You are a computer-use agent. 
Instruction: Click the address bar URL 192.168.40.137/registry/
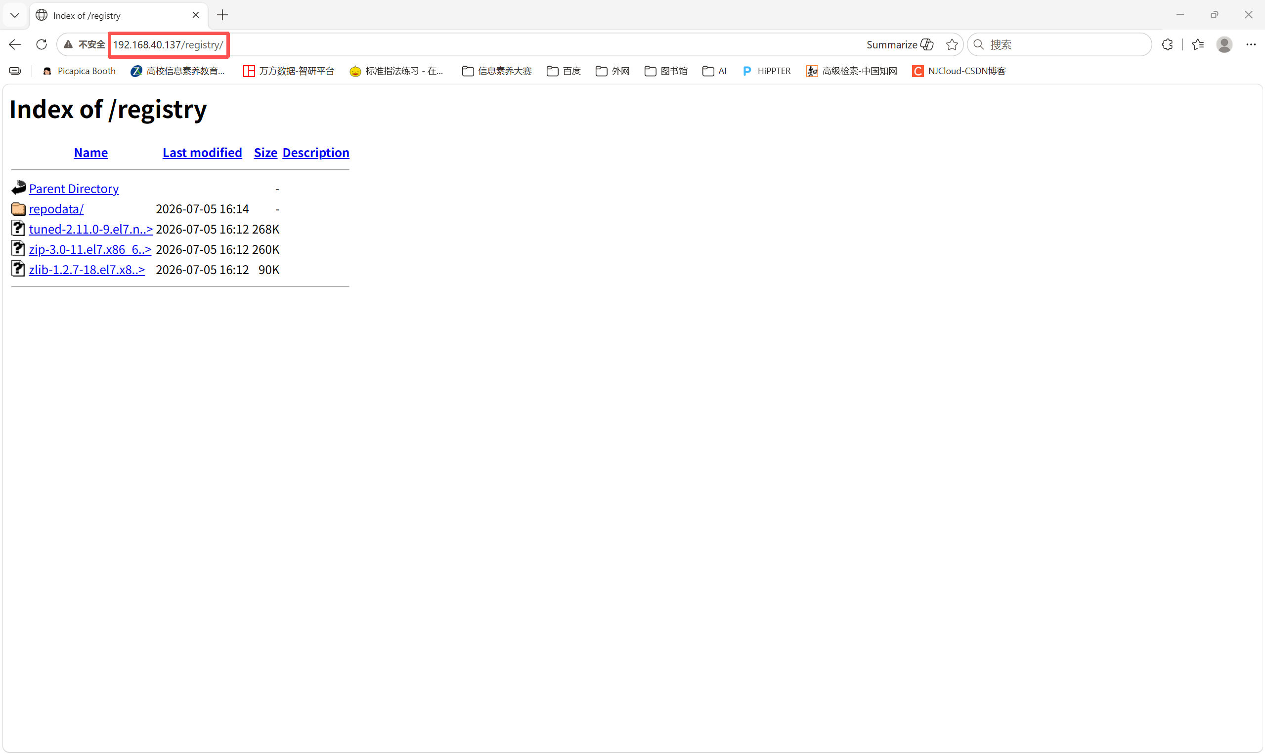[168, 45]
